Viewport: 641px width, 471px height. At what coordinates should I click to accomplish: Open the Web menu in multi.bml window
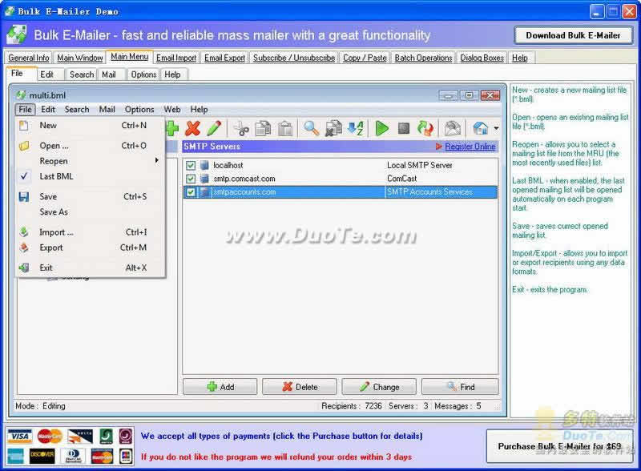click(x=172, y=109)
